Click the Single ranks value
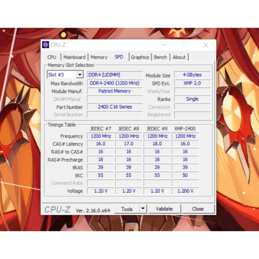Viewport: 259px width, 259px height. point(192,99)
